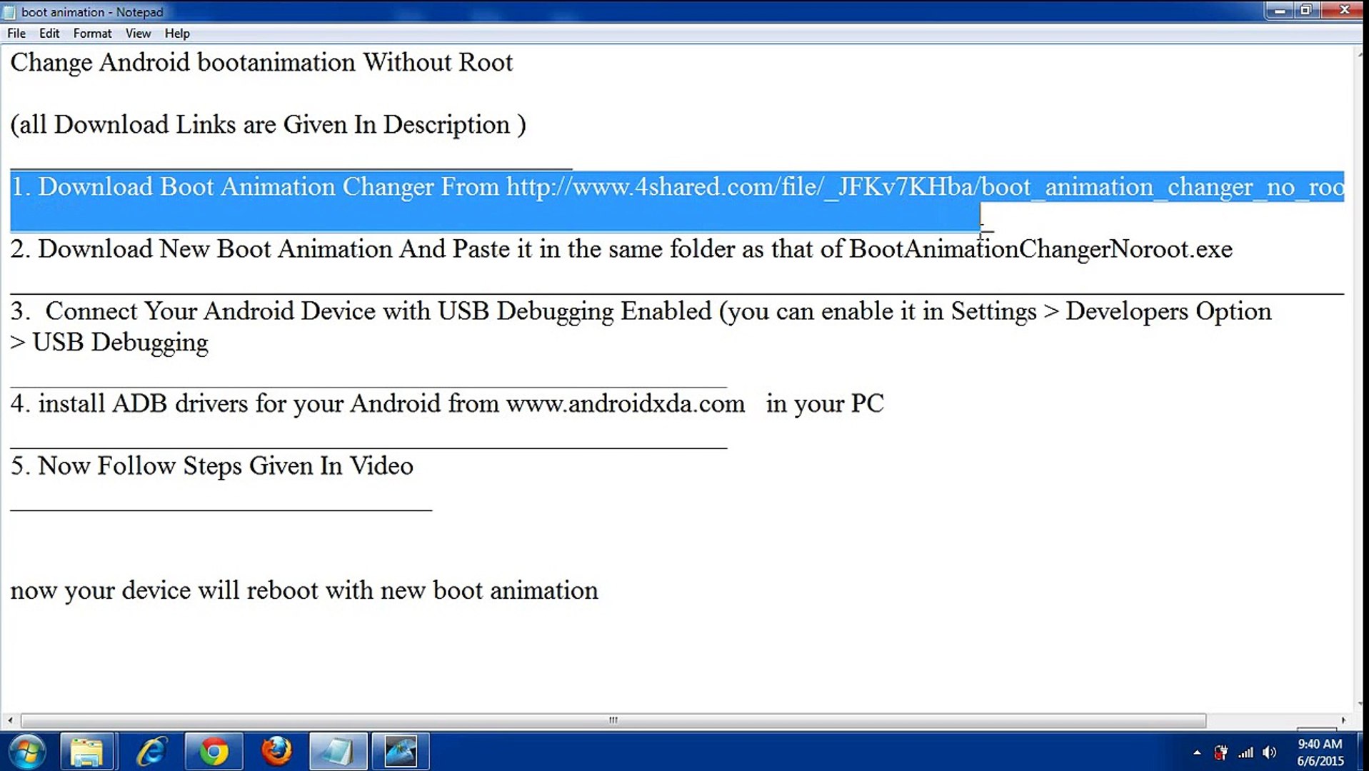The height and width of the screenshot is (771, 1369).
Task: Click the line "now your device will reboot with new boot animation"
Action: point(304,591)
